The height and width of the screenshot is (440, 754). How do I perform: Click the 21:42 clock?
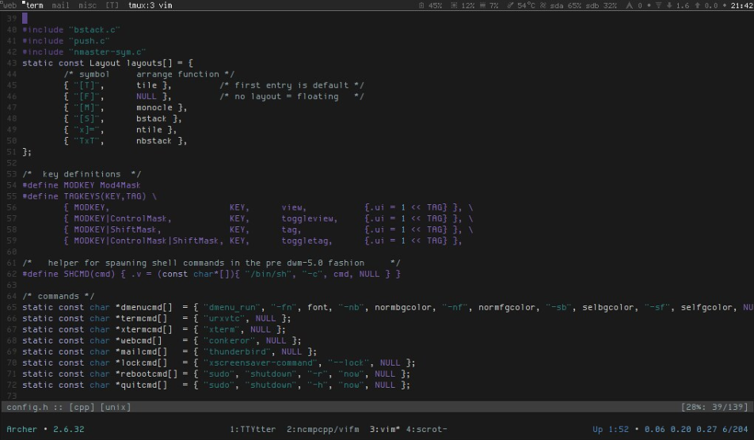(x=742, y=6)
